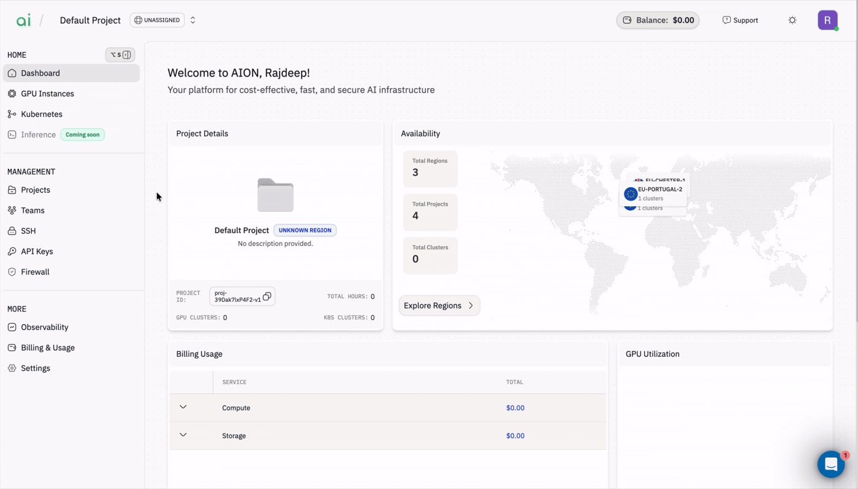The image size is (858, 489).
Task: Open the R user avatar menu
Action: tap(827, 20)
